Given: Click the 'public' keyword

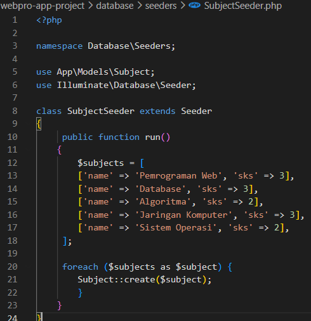Looking at the screenshot, I should 77,137.
